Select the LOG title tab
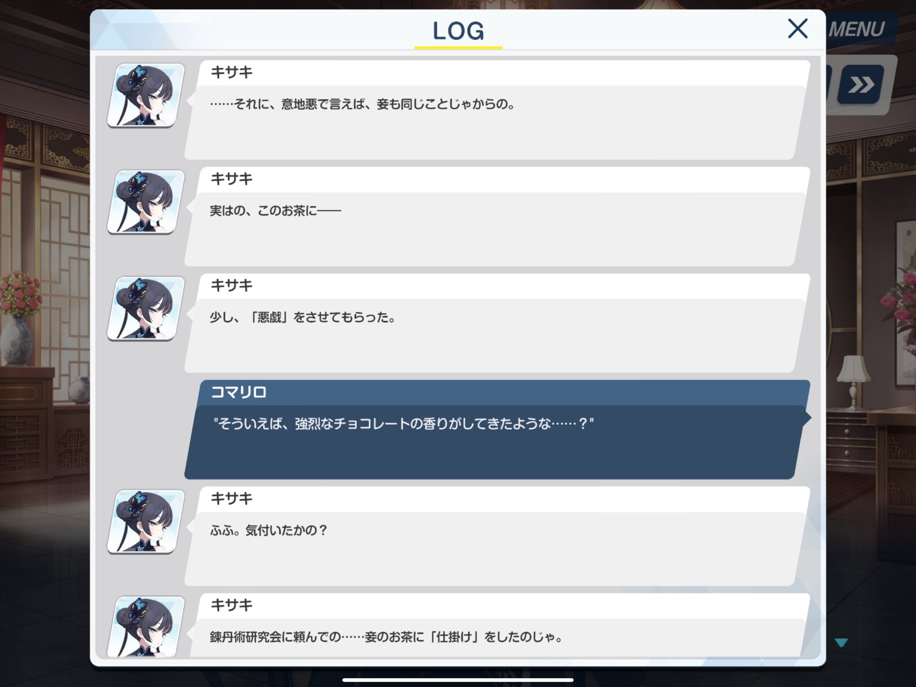Image resolution: width=916 pixels, height=687 pixels. [x=458, y=31]
